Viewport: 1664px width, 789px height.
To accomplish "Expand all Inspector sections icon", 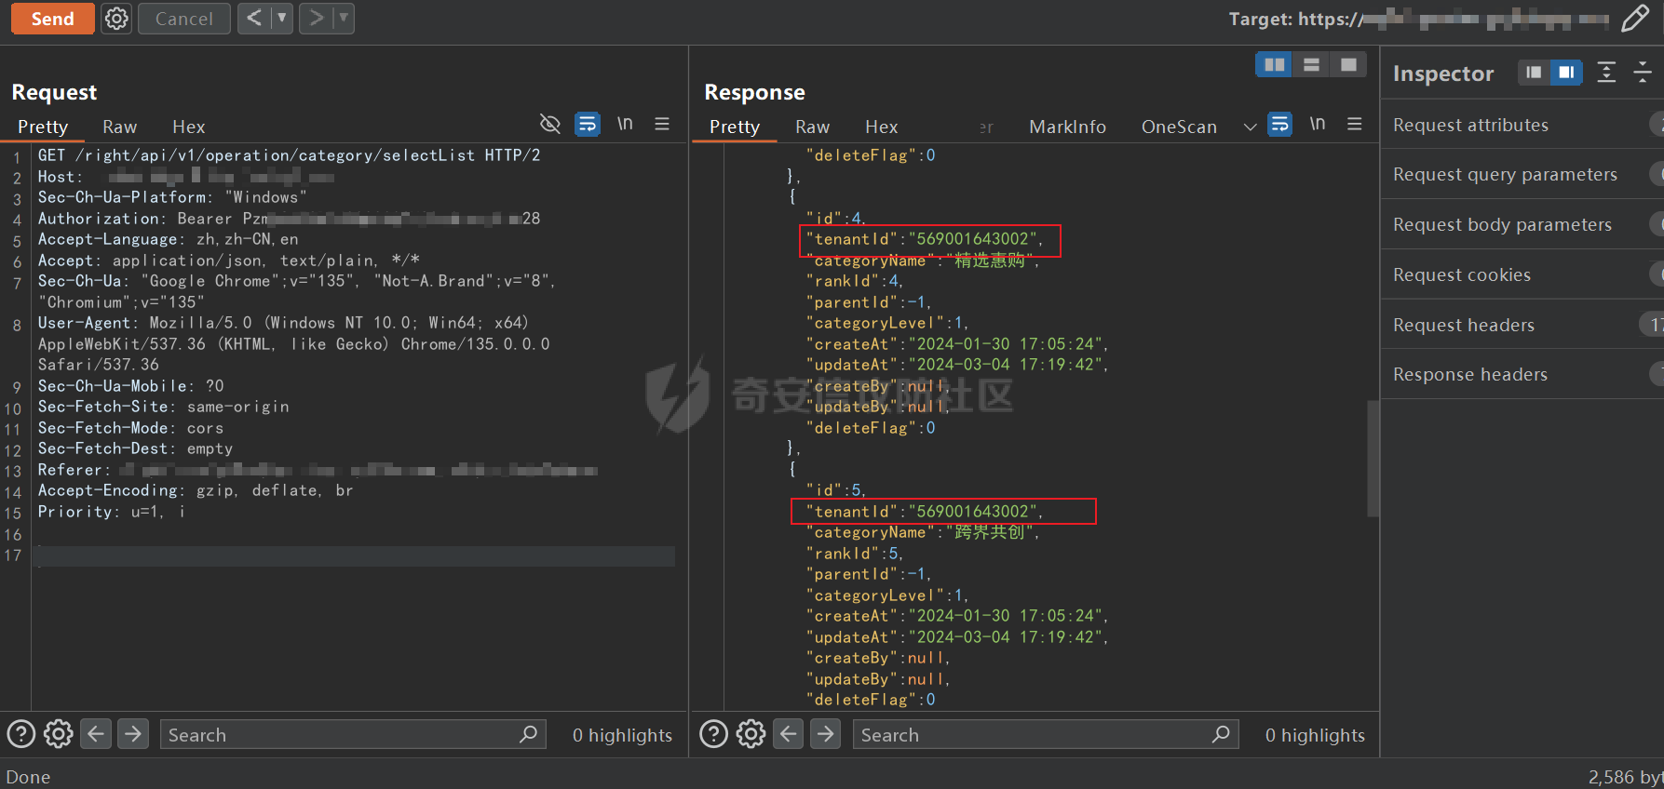I will 1606,72.
